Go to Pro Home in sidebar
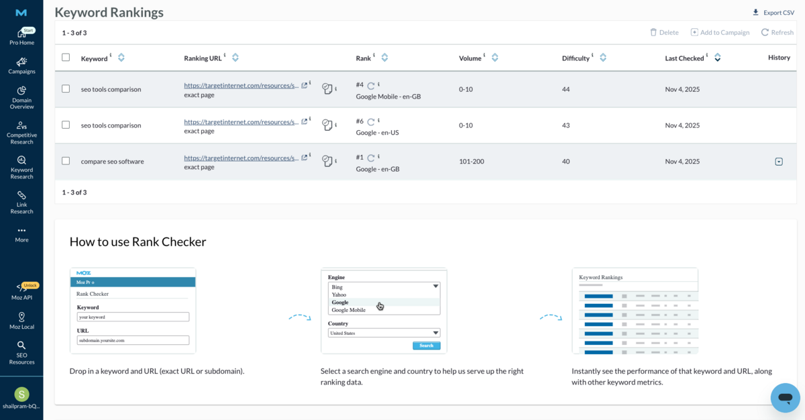805x420 pixels. point(21,37)
